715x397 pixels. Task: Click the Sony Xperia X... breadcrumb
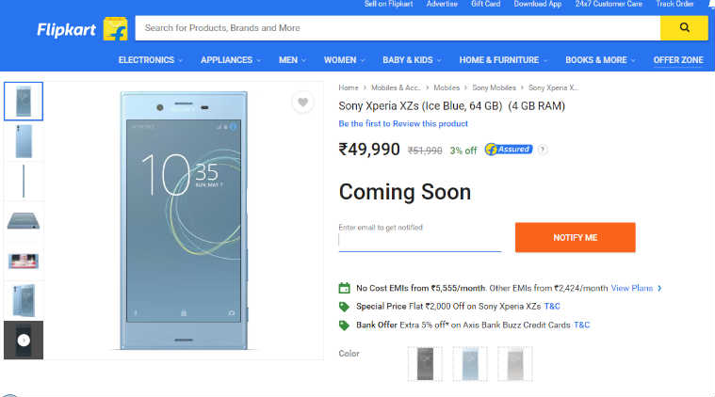coord(554,87)
